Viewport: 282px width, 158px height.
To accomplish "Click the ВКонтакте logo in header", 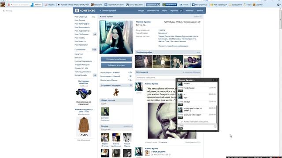I will pos(85,11).
